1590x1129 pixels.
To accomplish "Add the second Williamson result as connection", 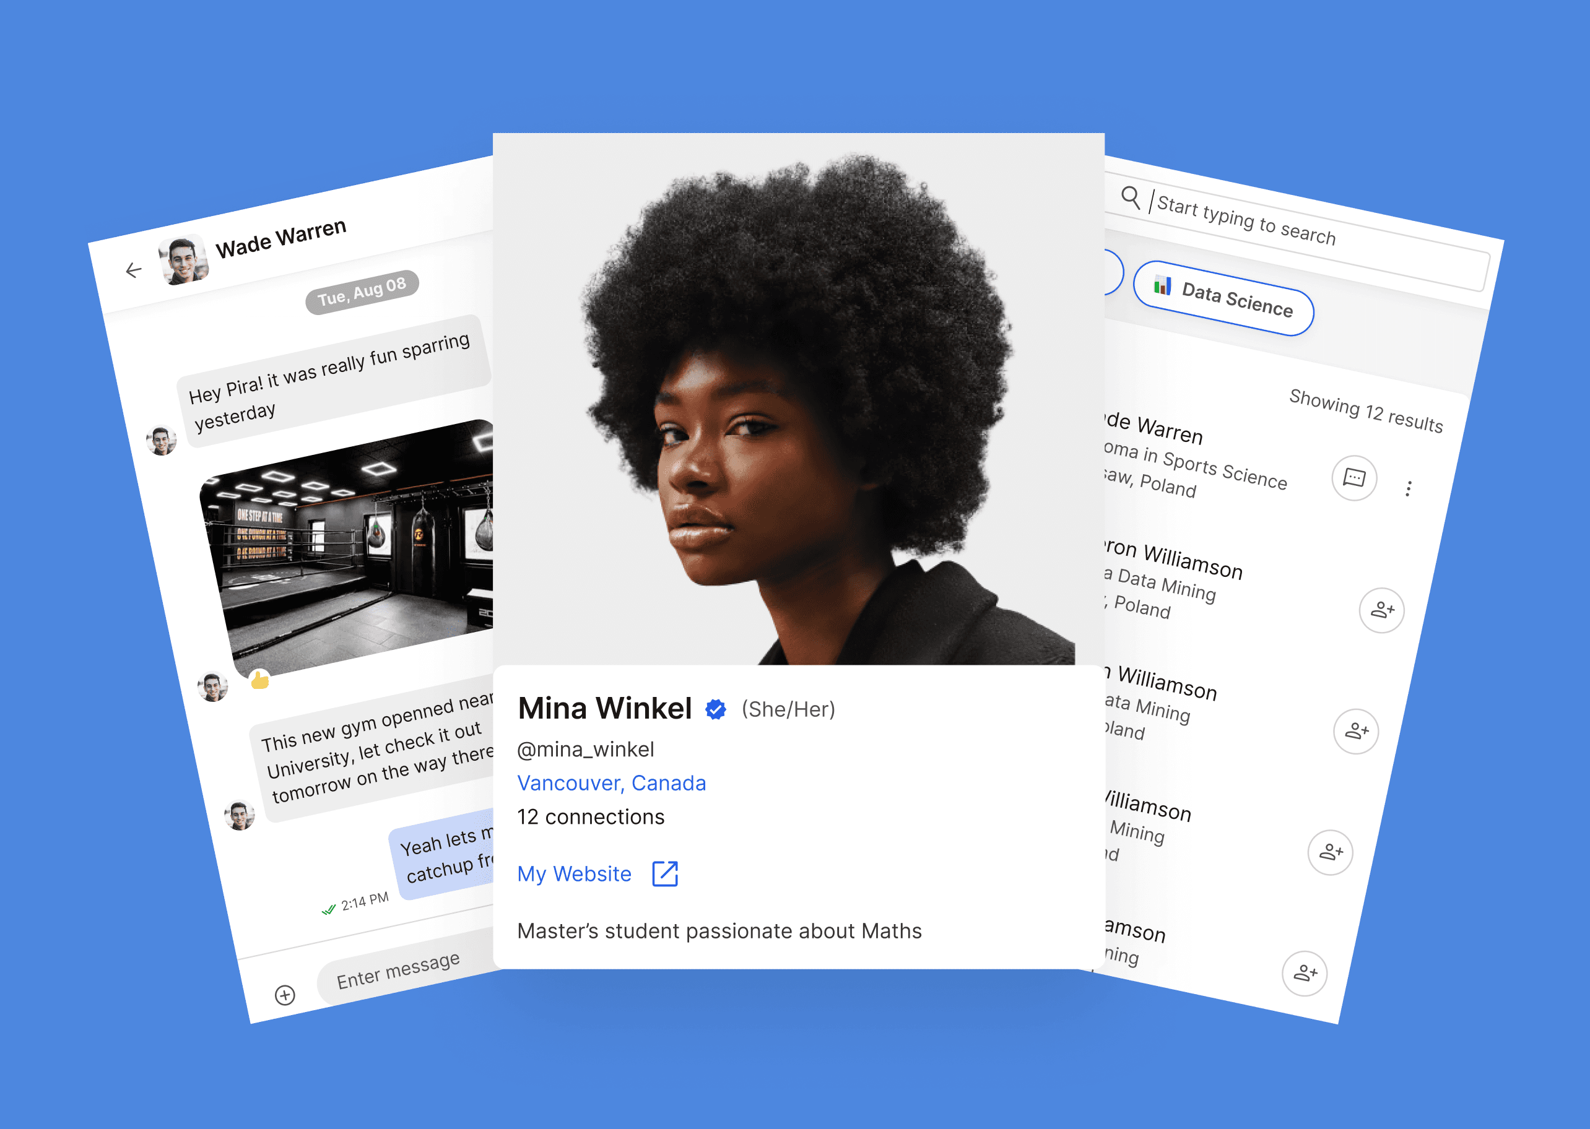I will click(1356, 732).
